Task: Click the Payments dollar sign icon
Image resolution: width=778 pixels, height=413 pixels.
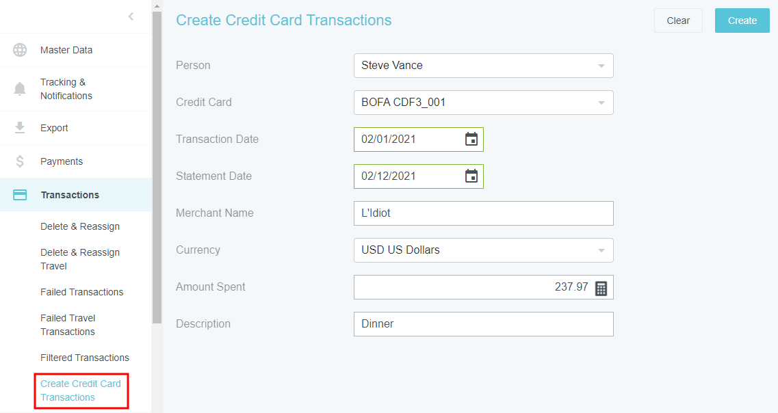Action: click(20, 161)
